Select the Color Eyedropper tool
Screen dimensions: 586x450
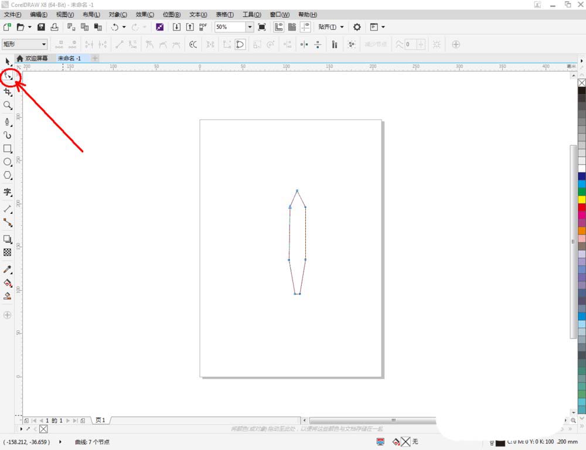coord(8,270)
